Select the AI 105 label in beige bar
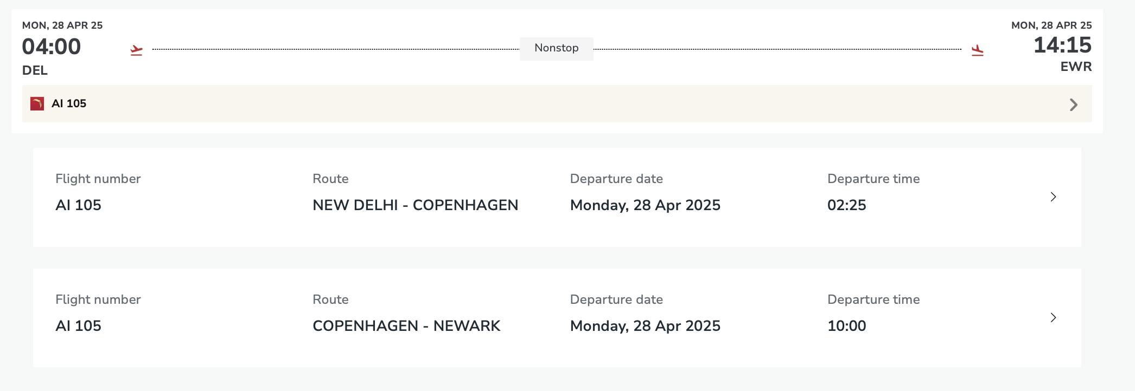This screenshot has height=391, width=1135. pos(69,103)
